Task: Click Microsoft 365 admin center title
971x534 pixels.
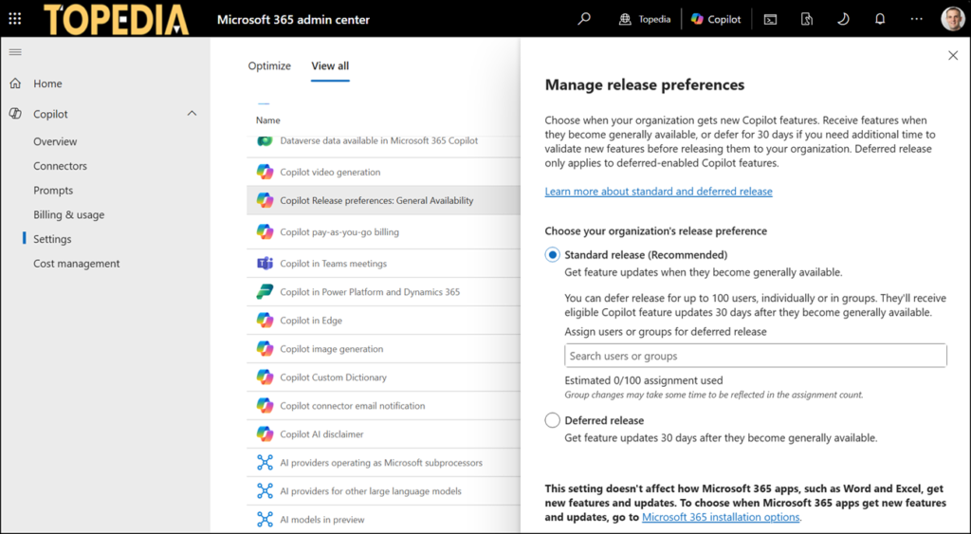Action: pos(293,19)
